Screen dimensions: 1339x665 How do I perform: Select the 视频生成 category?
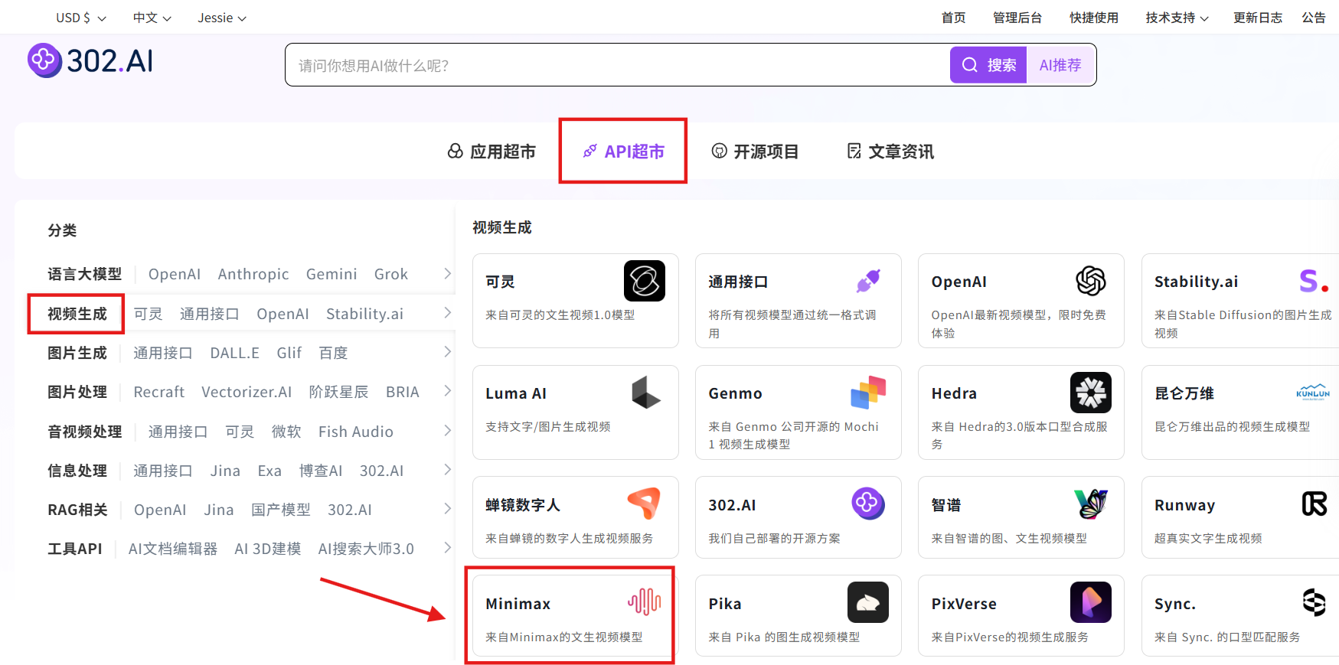click(77, 314)
